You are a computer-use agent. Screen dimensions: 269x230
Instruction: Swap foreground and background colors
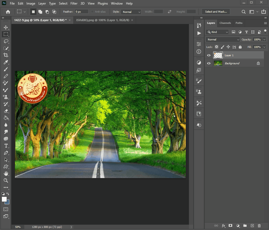pos(8,194)
